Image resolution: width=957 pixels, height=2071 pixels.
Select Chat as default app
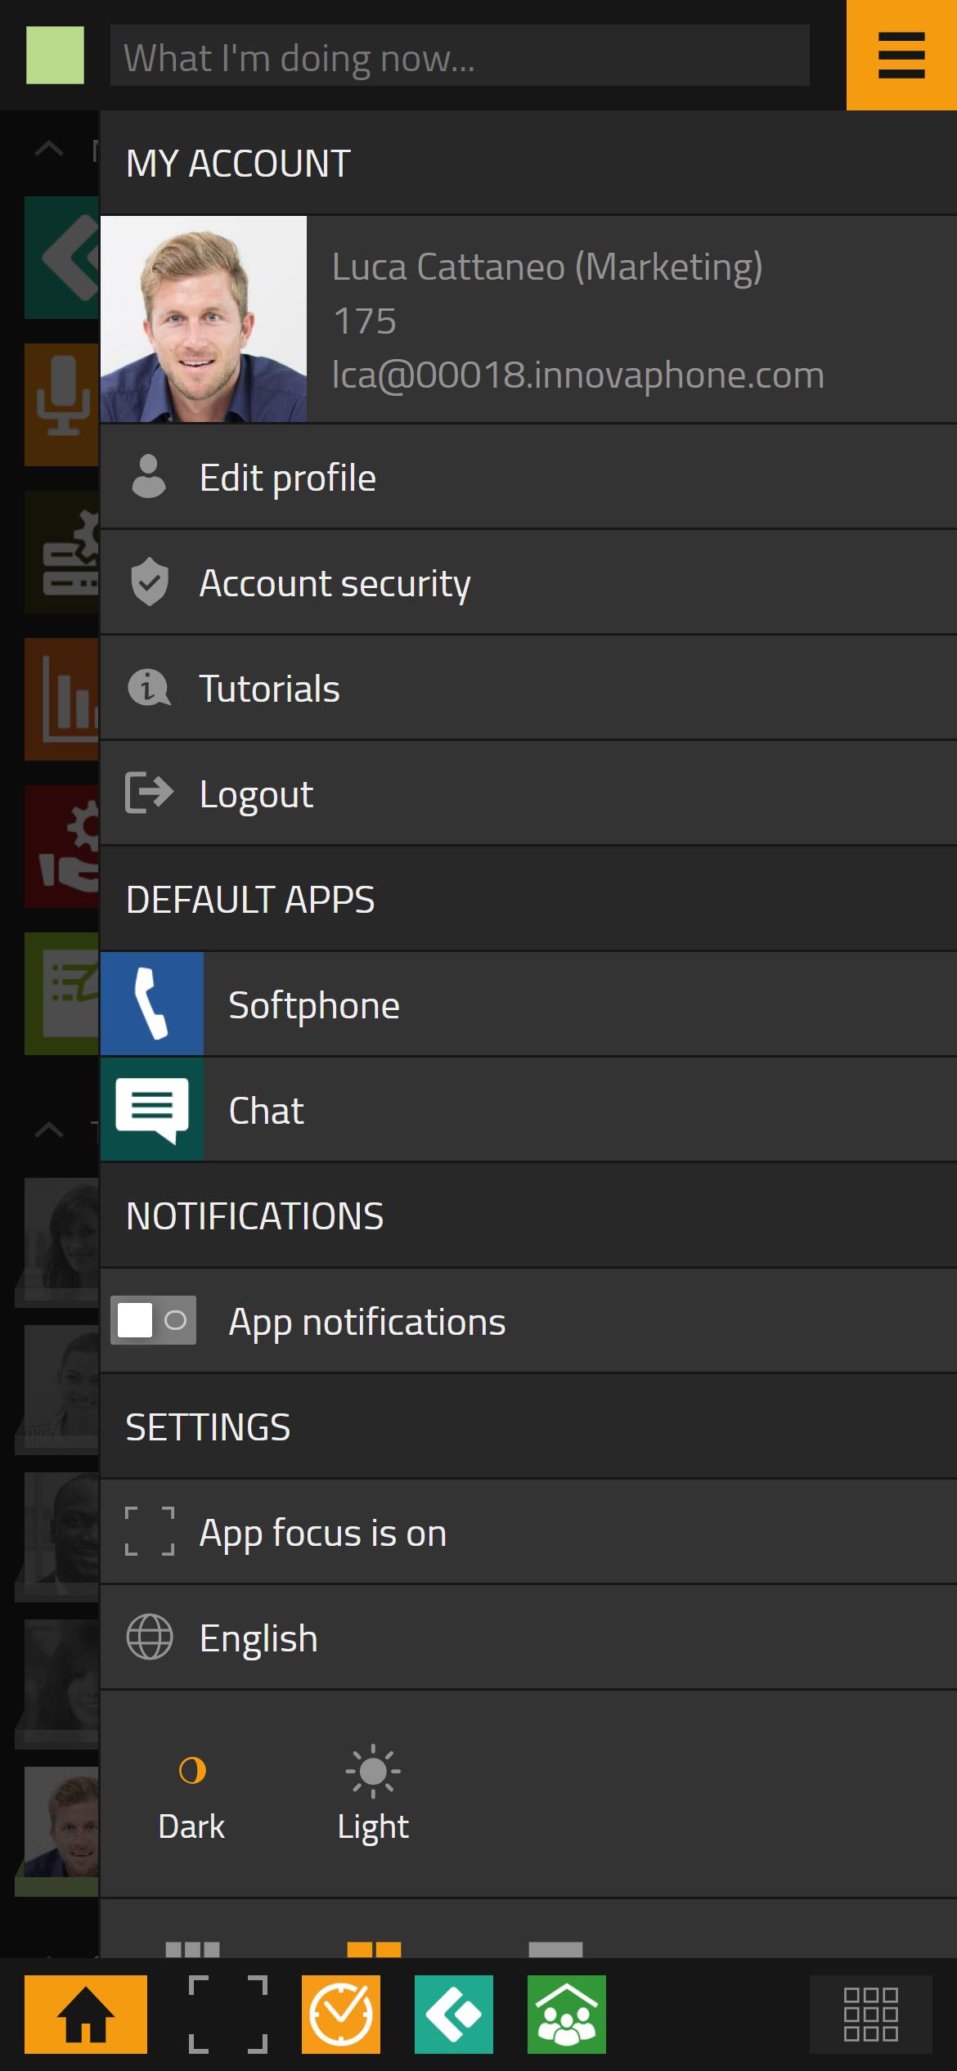528,1110
